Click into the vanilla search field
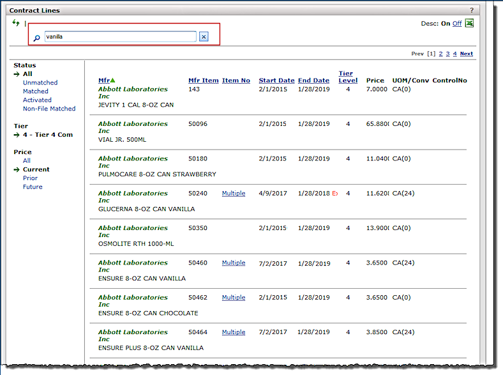 coord(120,37)
